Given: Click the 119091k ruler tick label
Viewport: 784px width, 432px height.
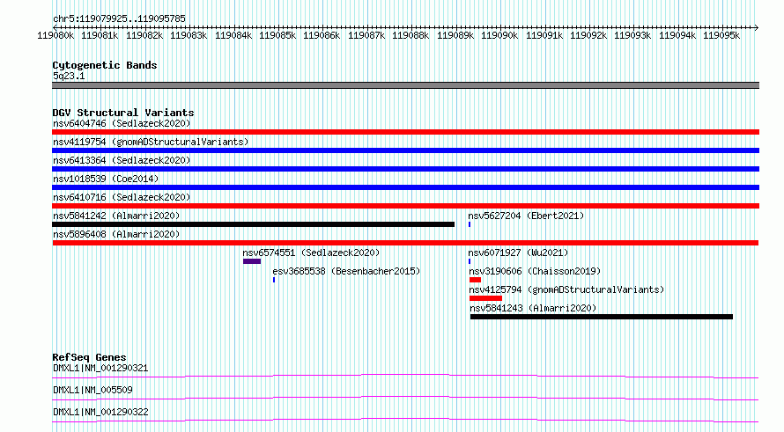Looking at the screenshot, I should [x=544, y=35].
